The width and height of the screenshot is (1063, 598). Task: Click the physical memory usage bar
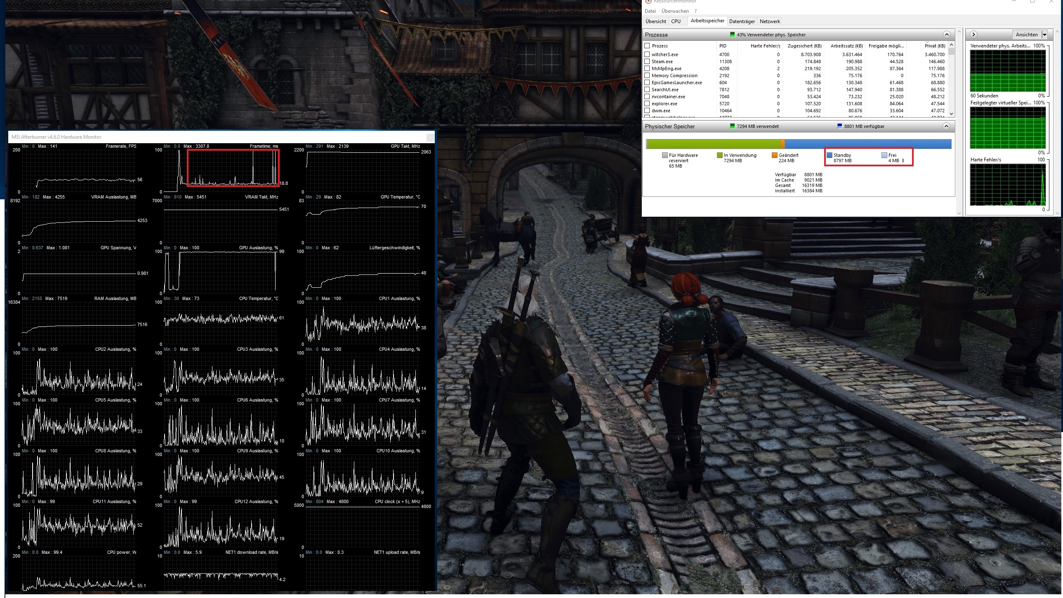[798, 144]
